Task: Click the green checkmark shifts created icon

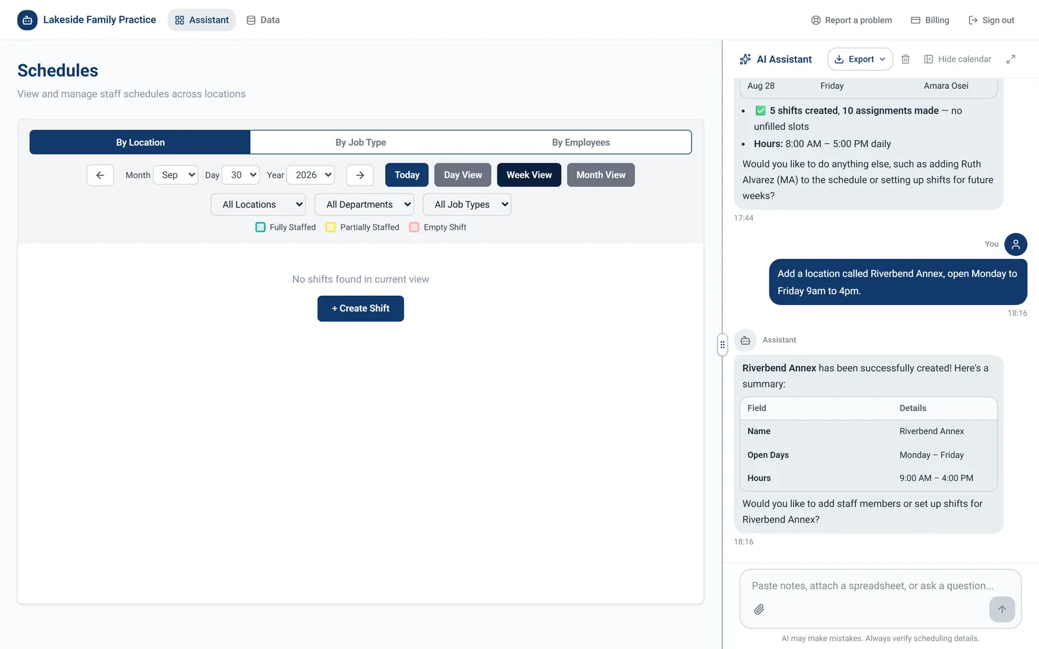Action: [760, 111]
